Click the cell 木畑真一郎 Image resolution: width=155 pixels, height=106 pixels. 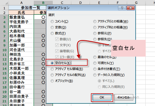21,69
